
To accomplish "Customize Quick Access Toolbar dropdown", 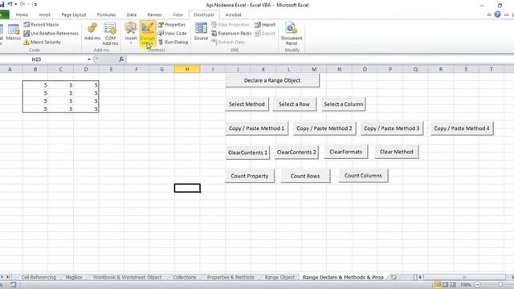I will tap(35, 5).
